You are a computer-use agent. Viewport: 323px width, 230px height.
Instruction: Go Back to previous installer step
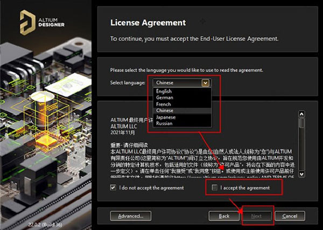[x=224, y=216]
